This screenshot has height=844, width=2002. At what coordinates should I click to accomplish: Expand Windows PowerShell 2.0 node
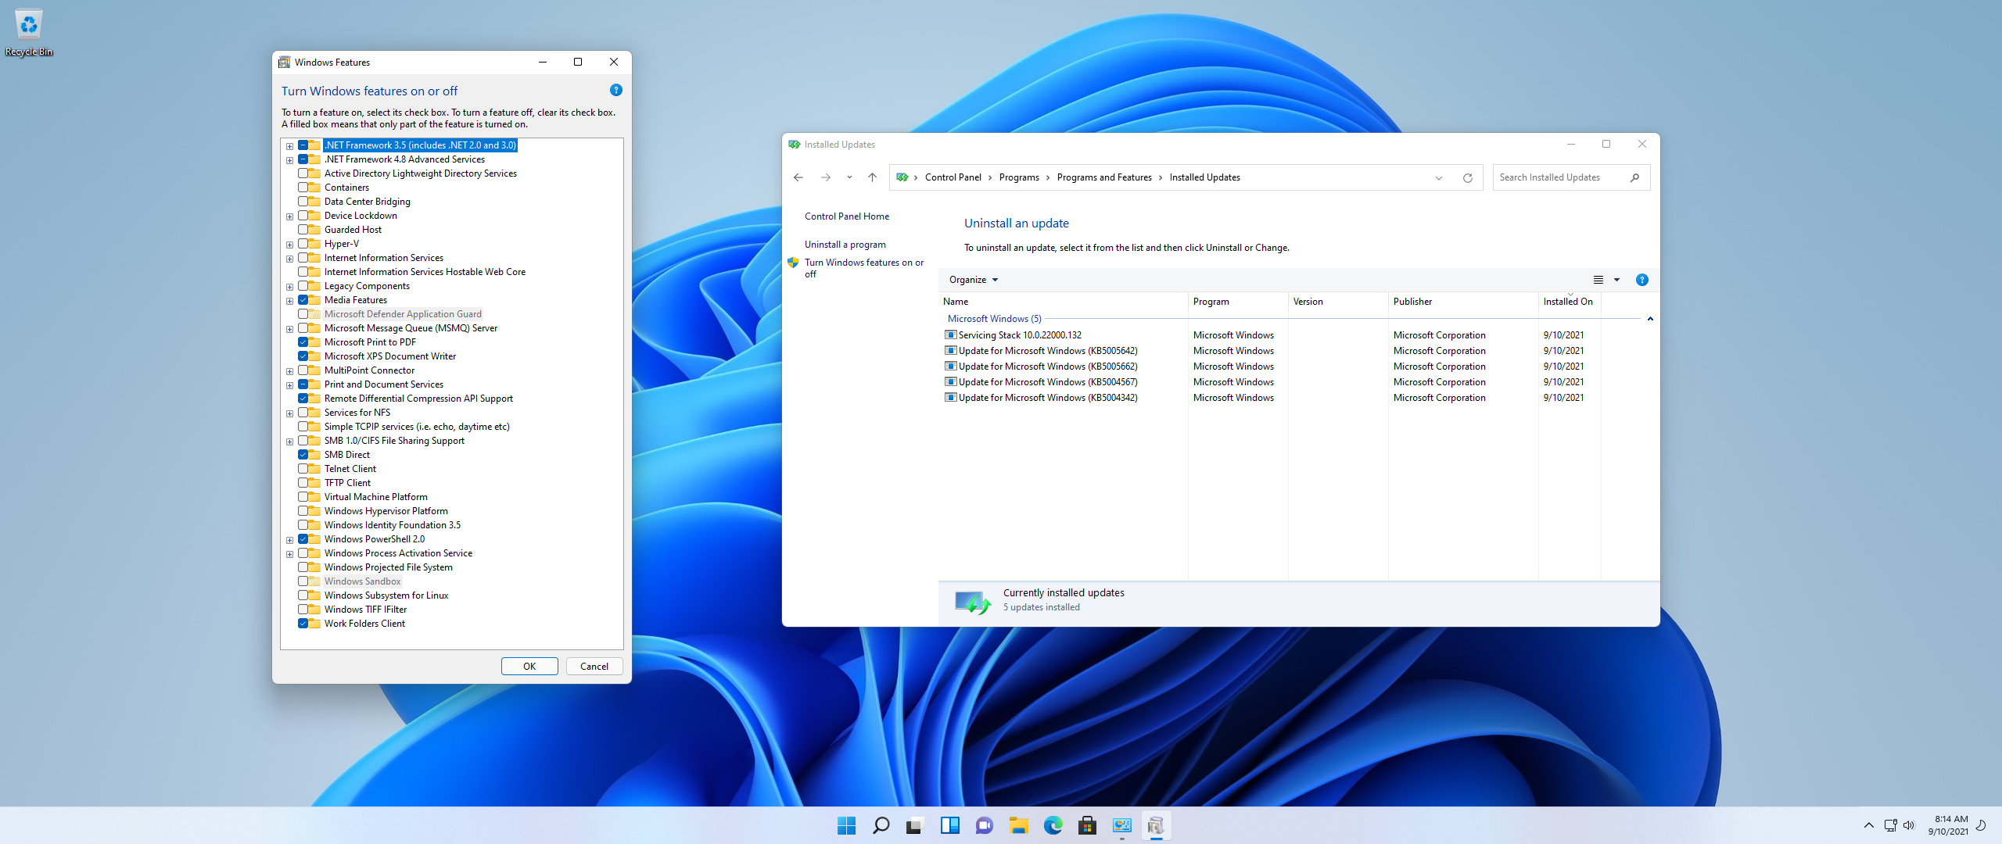coord(289,540)
